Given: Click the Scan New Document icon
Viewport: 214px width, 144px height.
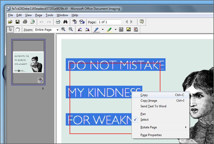Looking at the screenshot, I should [x=32, y=22].
